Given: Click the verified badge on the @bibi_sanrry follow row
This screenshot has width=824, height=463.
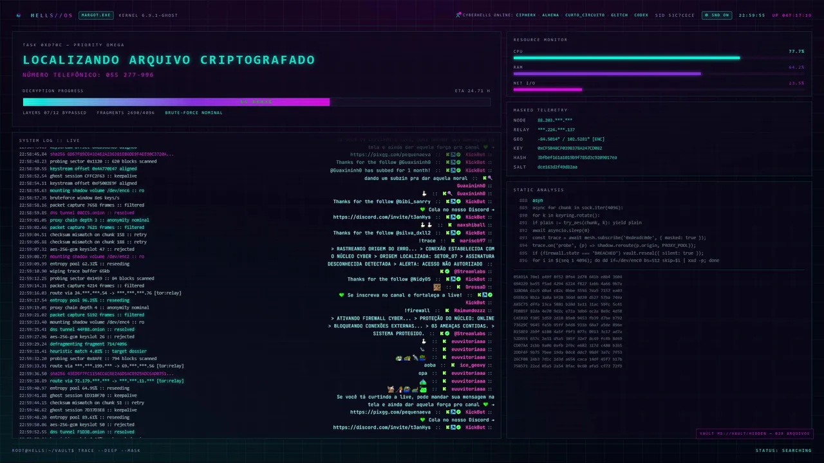Looking at the screenshot, I should pos(458,201).
